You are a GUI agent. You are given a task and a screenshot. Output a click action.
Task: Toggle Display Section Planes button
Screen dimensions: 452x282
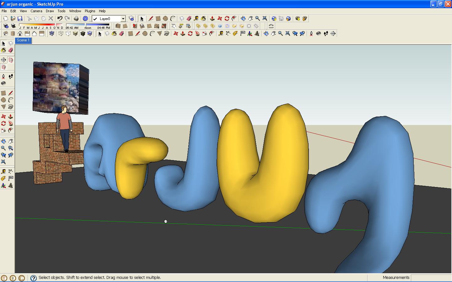11,60
